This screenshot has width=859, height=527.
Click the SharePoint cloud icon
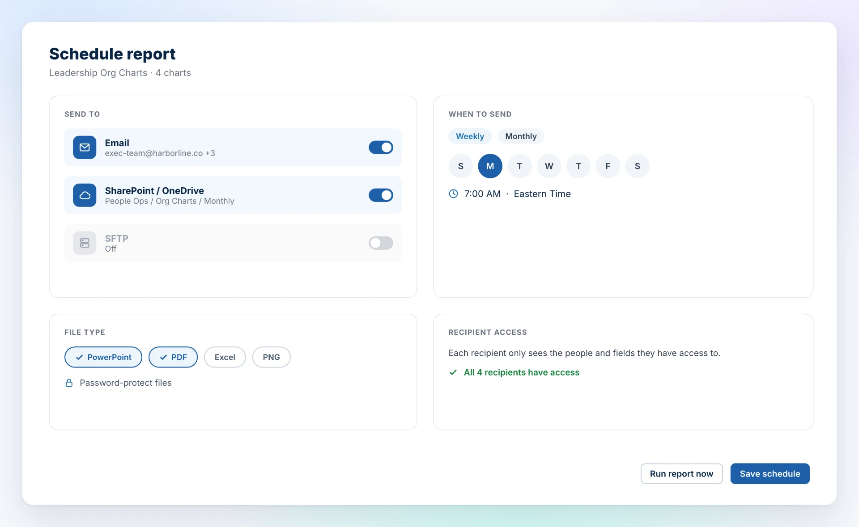(x=85, y=195)
